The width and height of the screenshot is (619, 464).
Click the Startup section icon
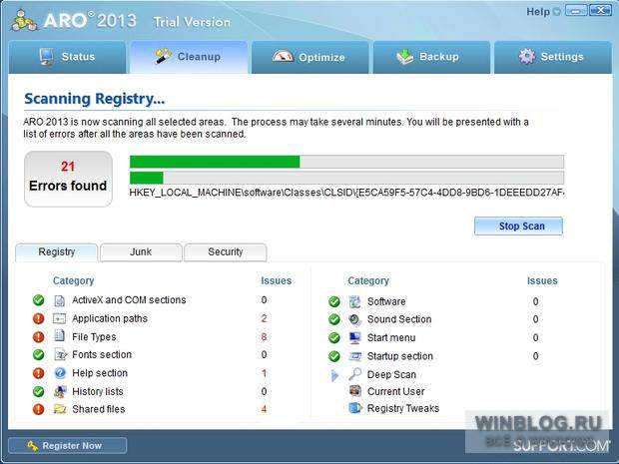coord(354,356)
